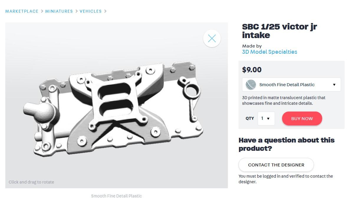
Task: Close the 3D model viewer
Action: click(x=212, y=38)
